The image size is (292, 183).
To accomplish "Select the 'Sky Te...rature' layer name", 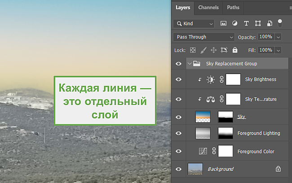I will click(261, 99).
